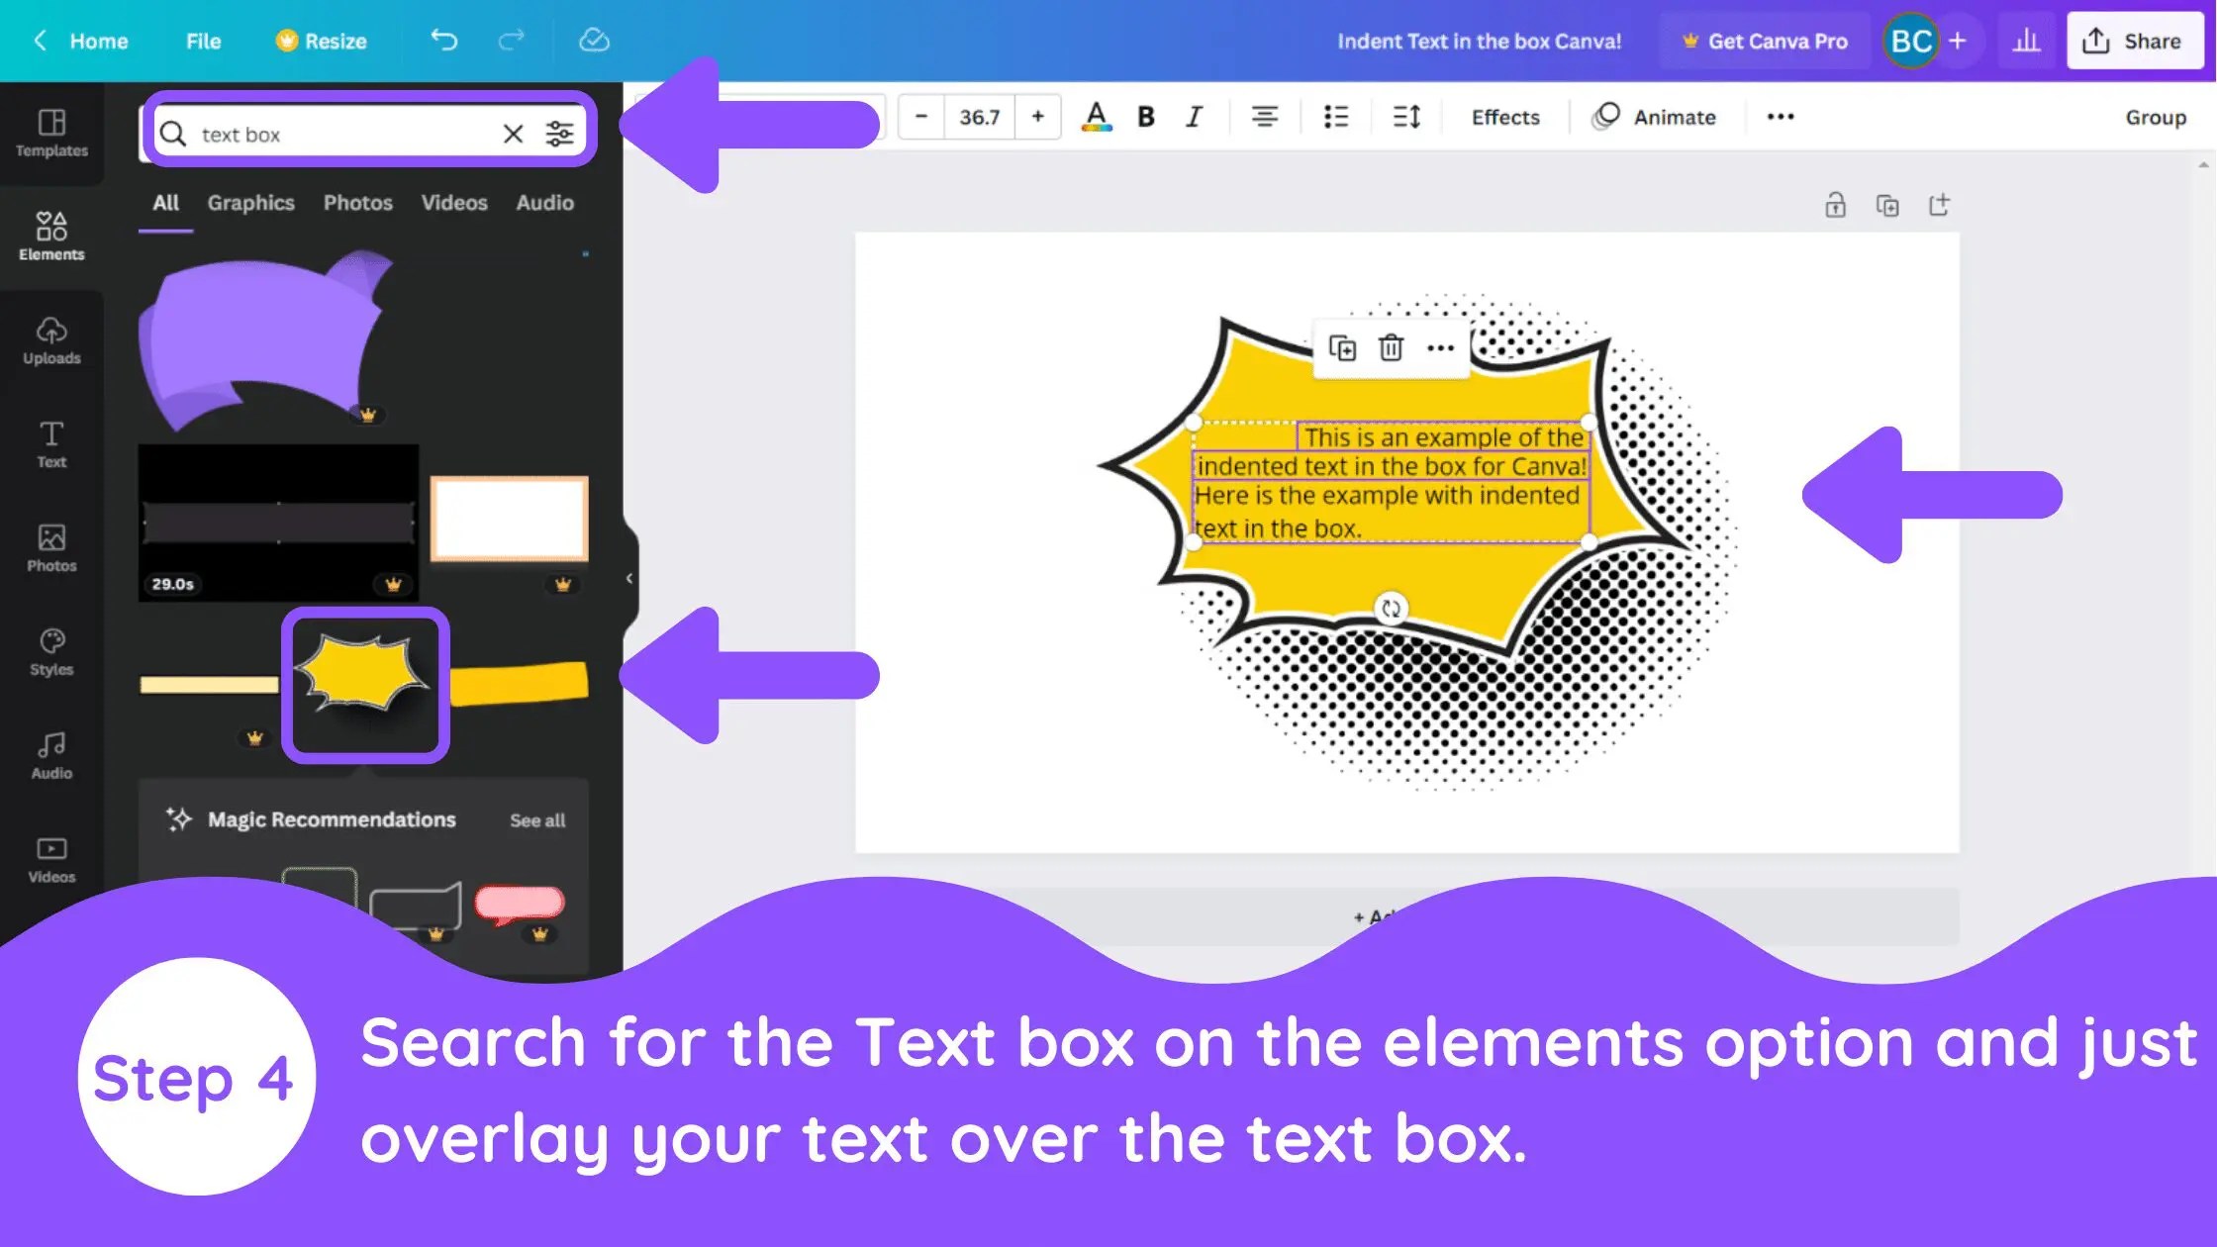Toggle italic formatting on the text
This screenshot has width=2217, height=1247.
click(x=1194, y=116)
